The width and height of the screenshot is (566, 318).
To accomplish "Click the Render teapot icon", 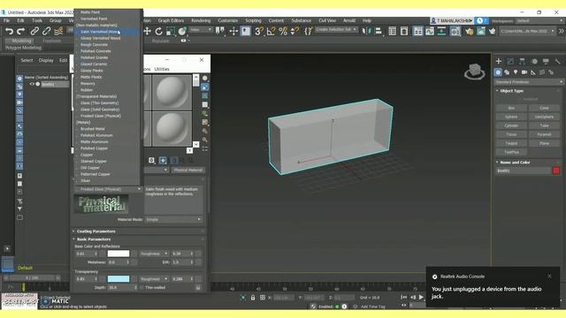I will (x=492, y=32).
